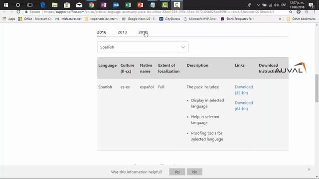Select the 2013 version tab
The image size is (319, 179).
click(122, 32)
